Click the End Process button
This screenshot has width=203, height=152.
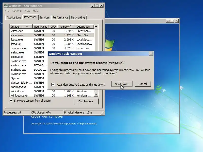pos(86,101)
